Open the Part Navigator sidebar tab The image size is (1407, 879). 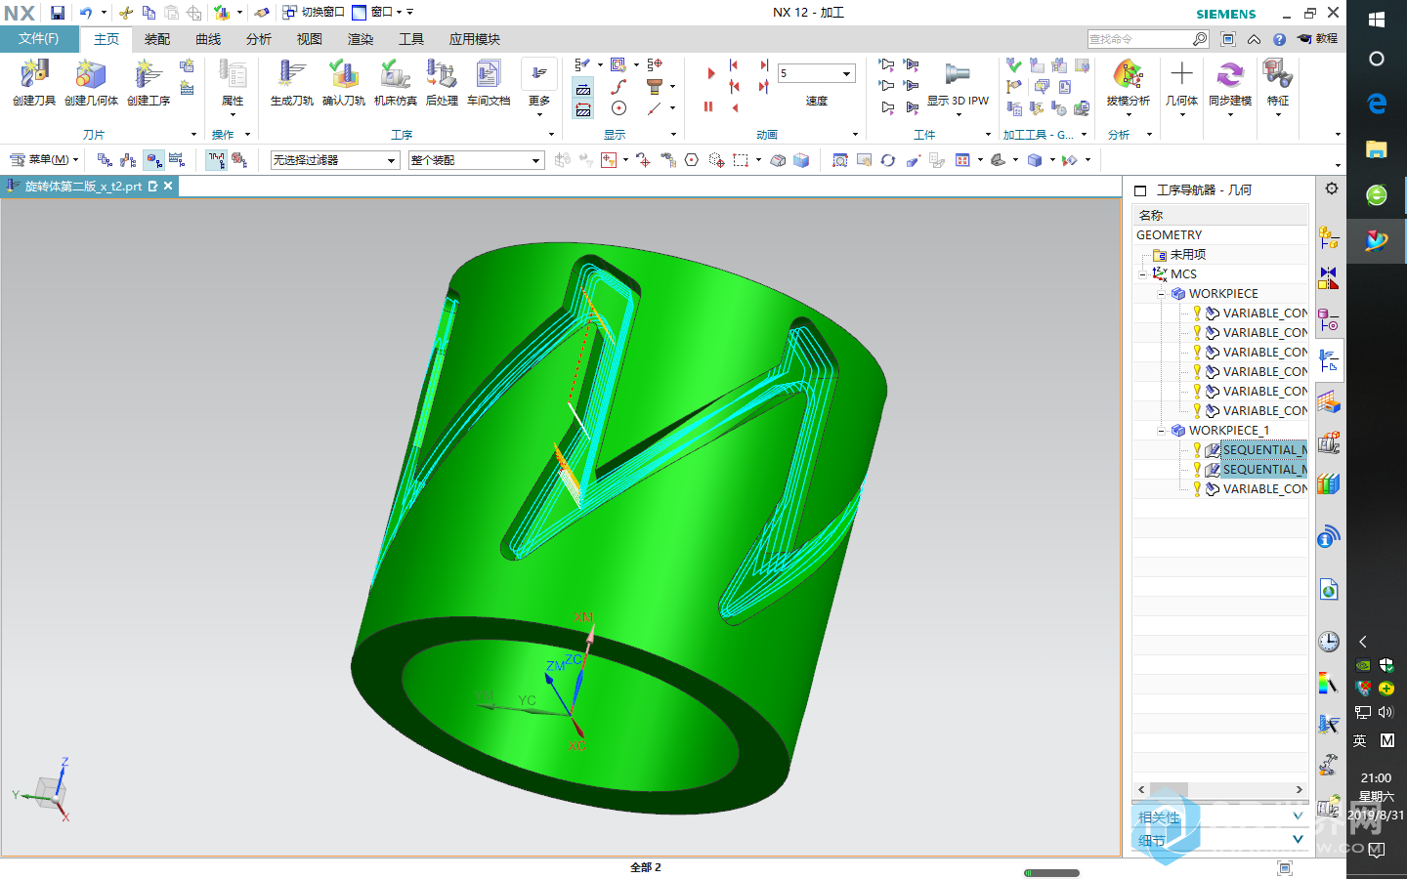click(1329, 319)
